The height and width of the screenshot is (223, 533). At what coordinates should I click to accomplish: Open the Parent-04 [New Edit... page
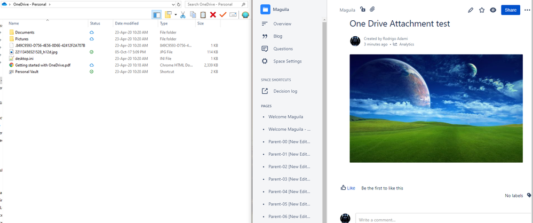289,192
